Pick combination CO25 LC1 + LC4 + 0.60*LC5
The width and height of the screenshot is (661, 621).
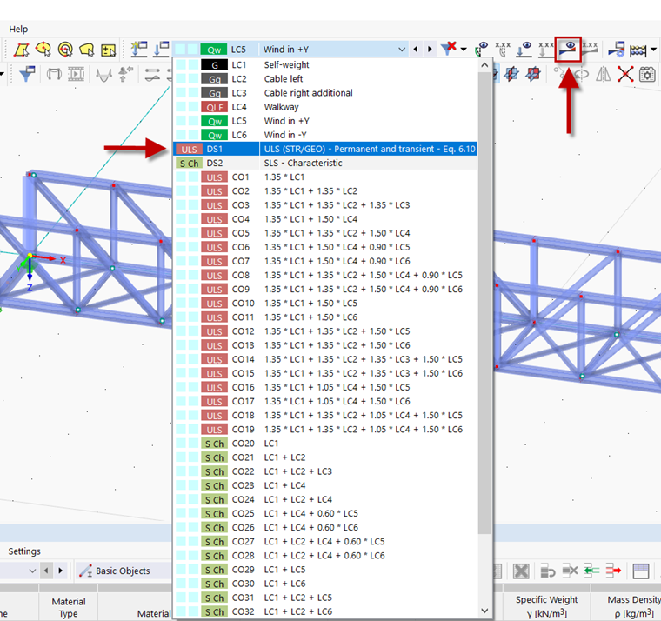pyautogui.click(x=325, y=513)
